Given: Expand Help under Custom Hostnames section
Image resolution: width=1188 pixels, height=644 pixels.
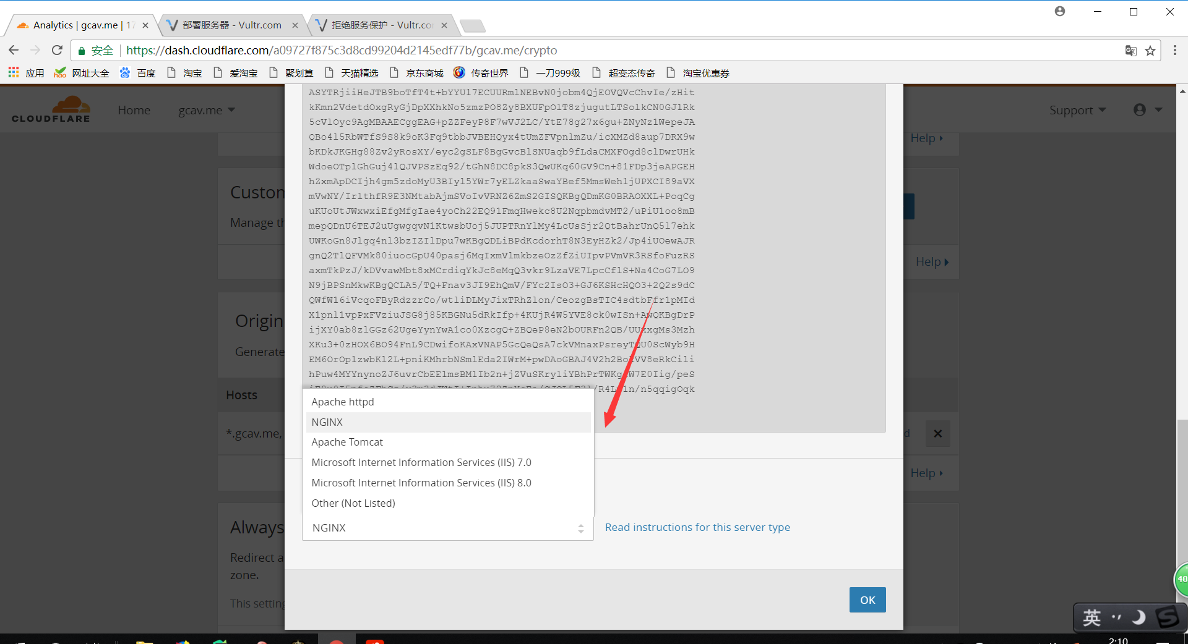Looking at the screenshot, I should pos(932,261).
